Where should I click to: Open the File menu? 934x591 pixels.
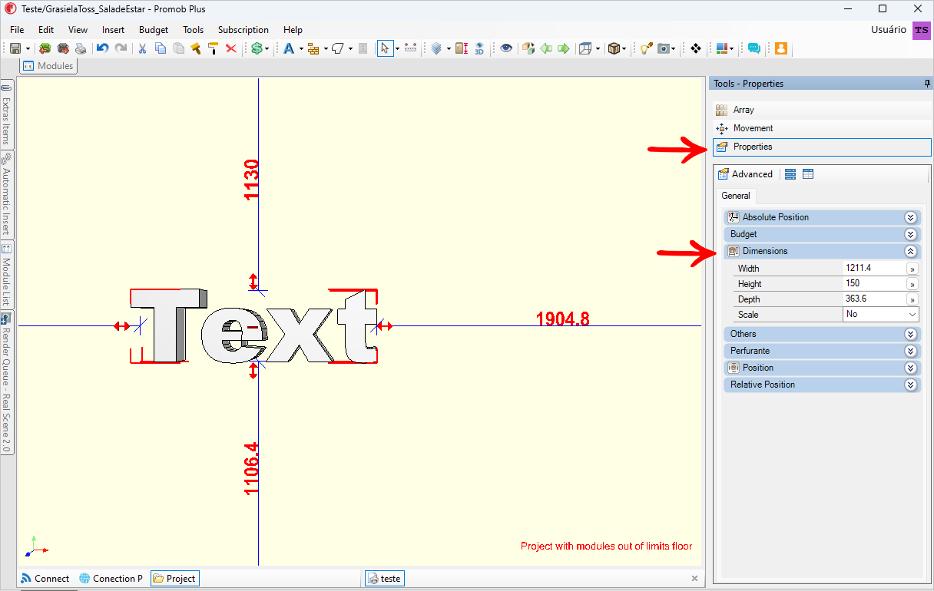click(17, 30)
